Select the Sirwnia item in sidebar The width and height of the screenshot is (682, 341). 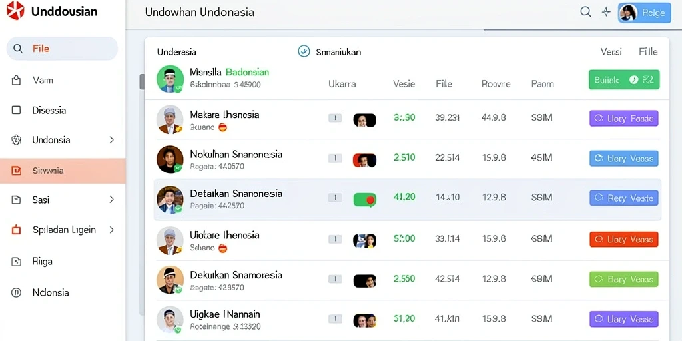click(x=63, y=170)
